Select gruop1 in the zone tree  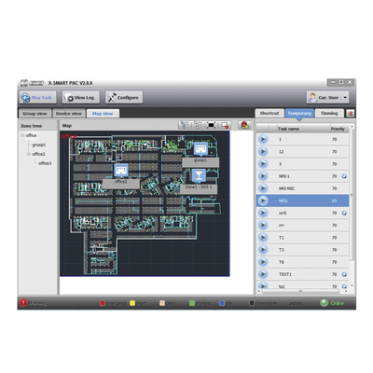point(39,145)
